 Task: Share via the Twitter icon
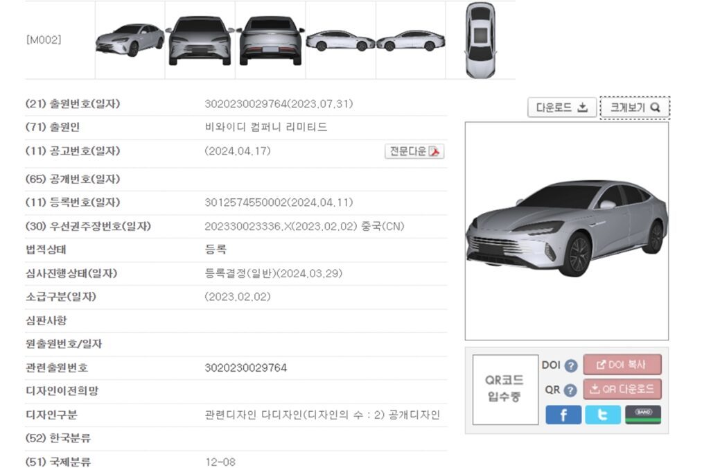tap(603, 415)
